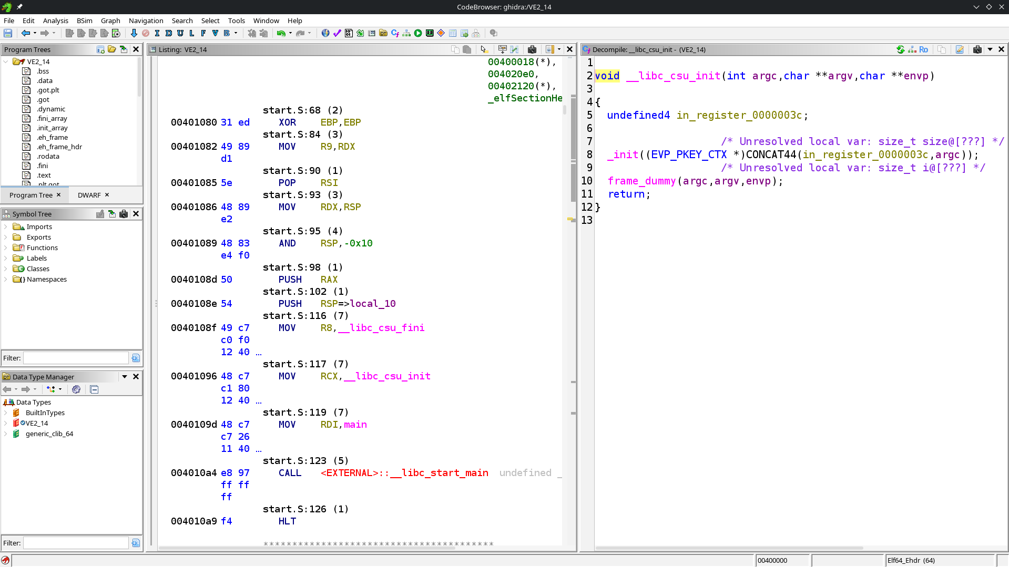The width and height of the screenshot is (1009, 567).
Task: Collapse all in Data Type Manager
Action: [94, 389]
